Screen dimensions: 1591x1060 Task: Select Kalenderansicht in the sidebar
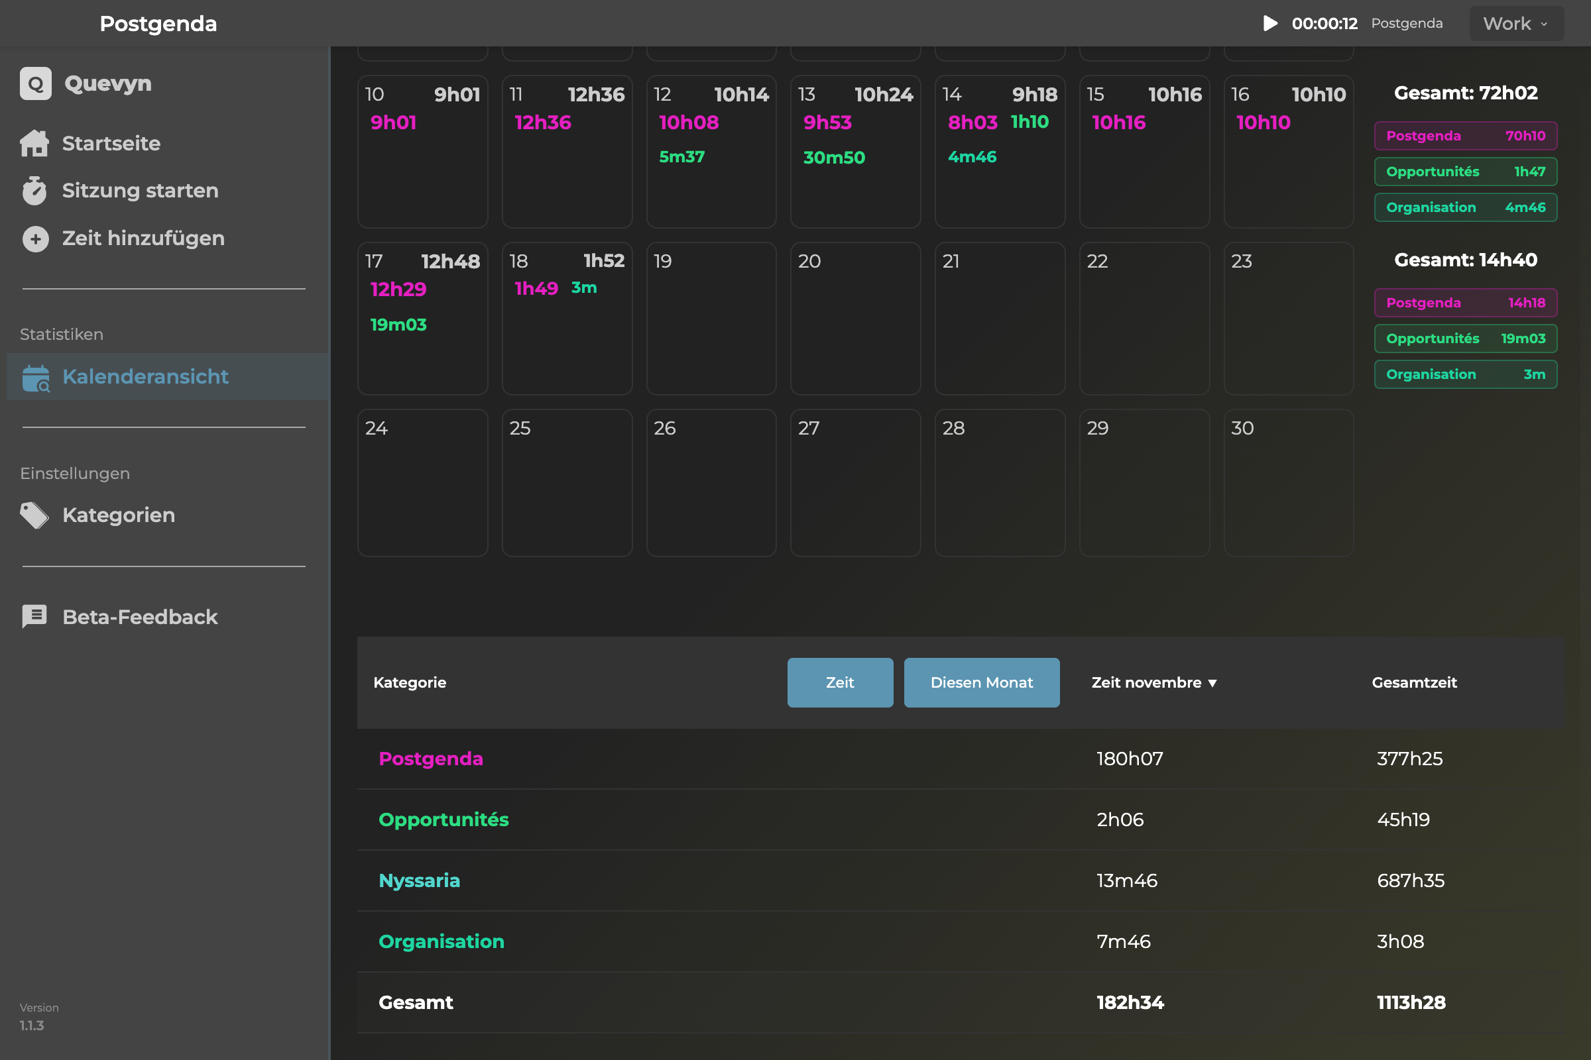tap(168, 376)
